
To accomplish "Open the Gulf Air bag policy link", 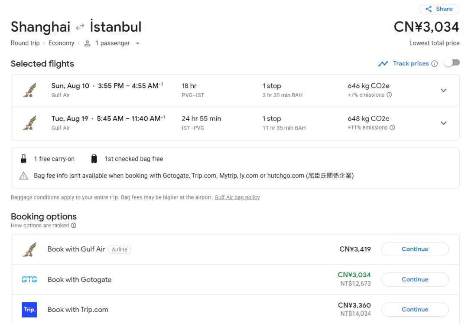I will 237,197.
